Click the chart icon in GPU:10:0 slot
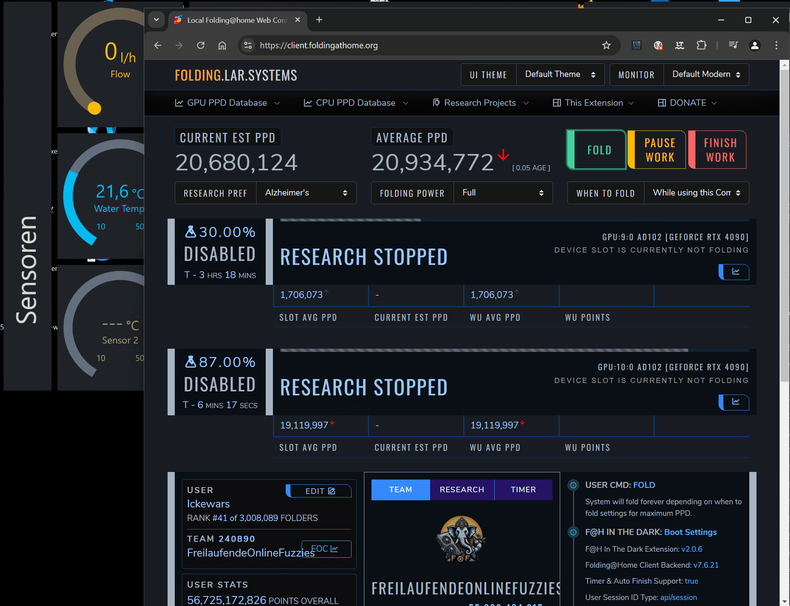 (735, 402)
